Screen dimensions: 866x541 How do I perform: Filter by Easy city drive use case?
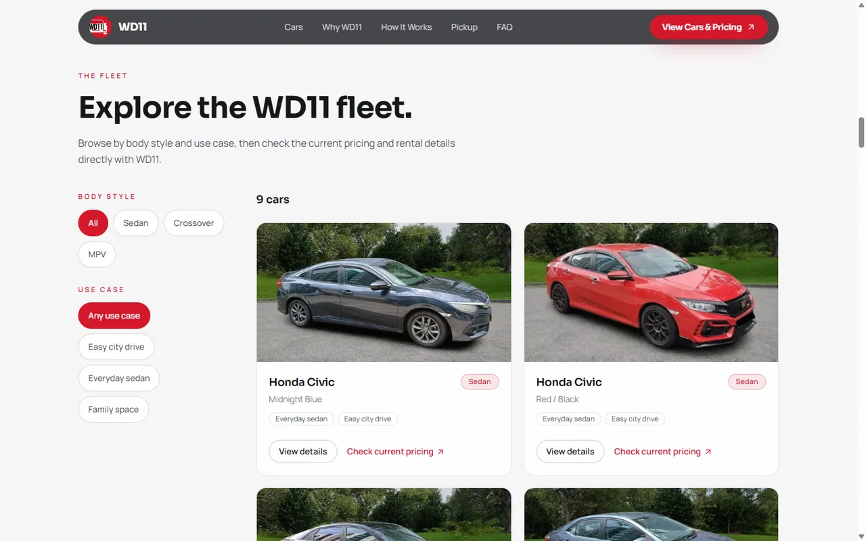(x=116, y=347)
